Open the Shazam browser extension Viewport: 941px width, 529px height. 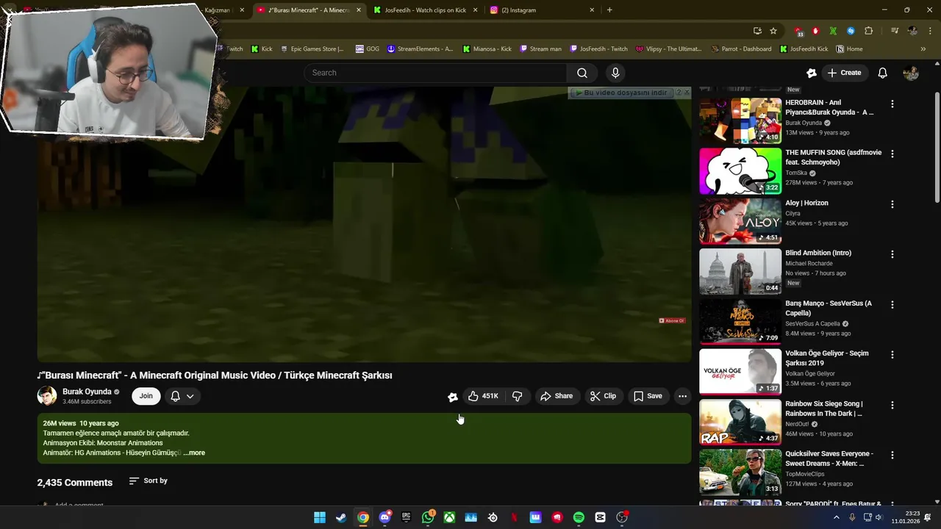[851, 31]
